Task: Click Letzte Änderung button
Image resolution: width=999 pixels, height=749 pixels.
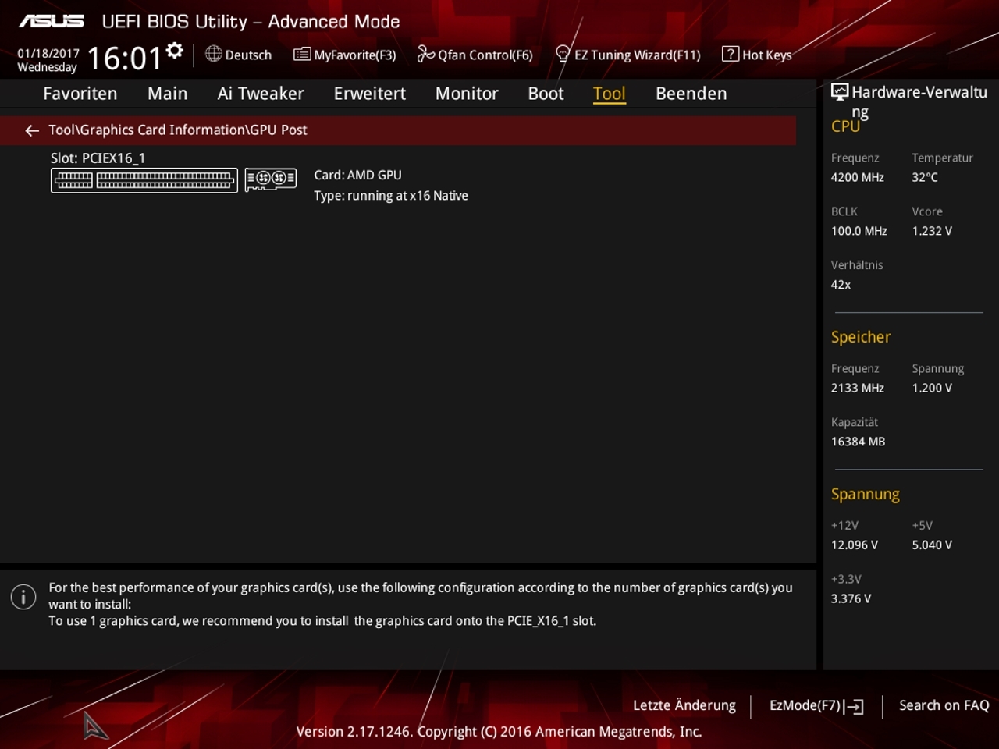Action: point(684,705)
